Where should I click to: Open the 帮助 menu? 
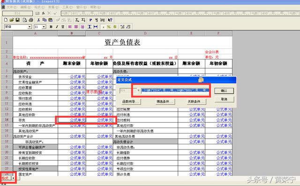point(95,7)
